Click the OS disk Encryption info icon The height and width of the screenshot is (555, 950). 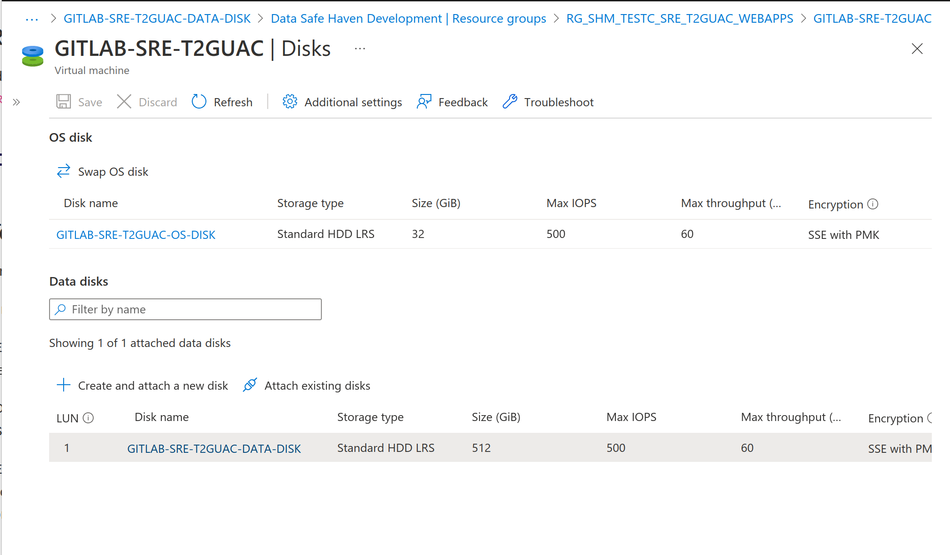(x=873, y=204)
